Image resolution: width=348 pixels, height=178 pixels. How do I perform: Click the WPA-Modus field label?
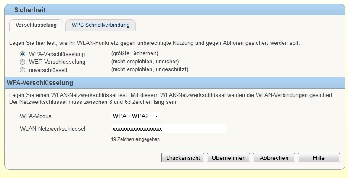(x=39, y=116)
